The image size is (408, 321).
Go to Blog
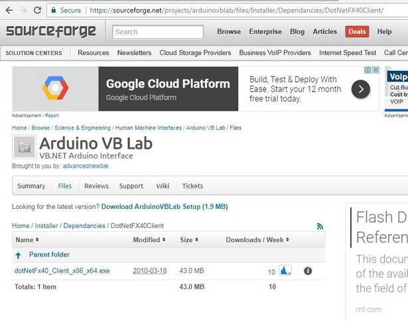tap(297, 31)
